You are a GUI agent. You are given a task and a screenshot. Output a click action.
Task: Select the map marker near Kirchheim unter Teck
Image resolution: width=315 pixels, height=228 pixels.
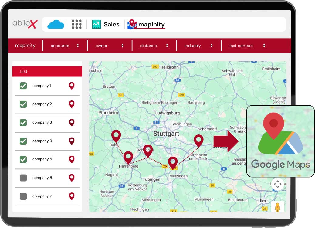pos(198,141)
